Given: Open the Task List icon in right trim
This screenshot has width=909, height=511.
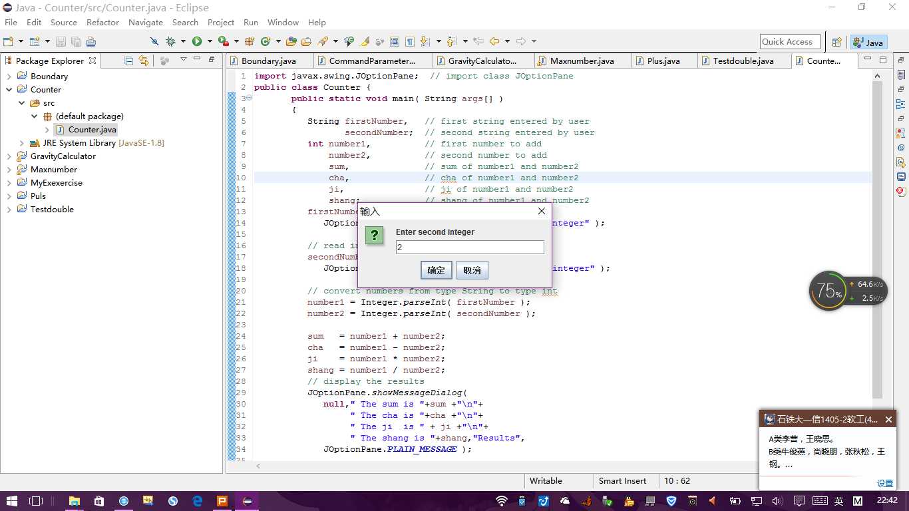Looking at the screenshot, I should (x=901, y=75).
